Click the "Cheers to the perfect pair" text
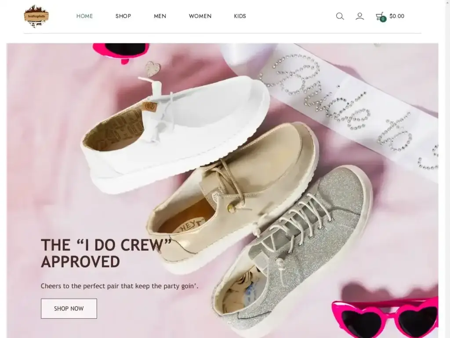Viewport: 450px width, 338px height. pos(120,286)
